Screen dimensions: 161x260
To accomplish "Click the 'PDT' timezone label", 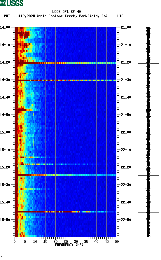I will pos(7,16).
